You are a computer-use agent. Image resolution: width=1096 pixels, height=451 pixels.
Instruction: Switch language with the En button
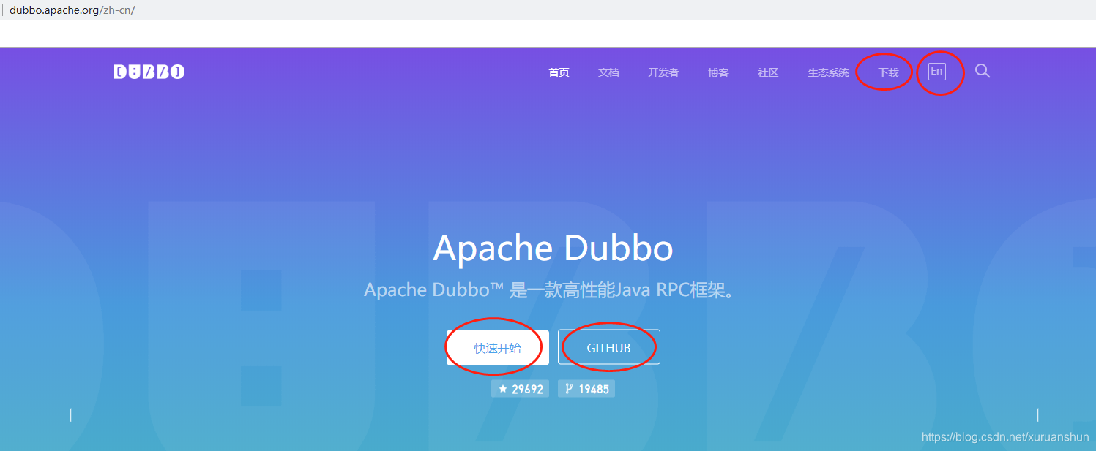pos(936,71)
